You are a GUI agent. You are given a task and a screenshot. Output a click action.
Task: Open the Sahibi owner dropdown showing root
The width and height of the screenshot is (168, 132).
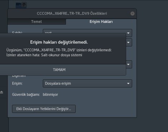coord(87,33)
